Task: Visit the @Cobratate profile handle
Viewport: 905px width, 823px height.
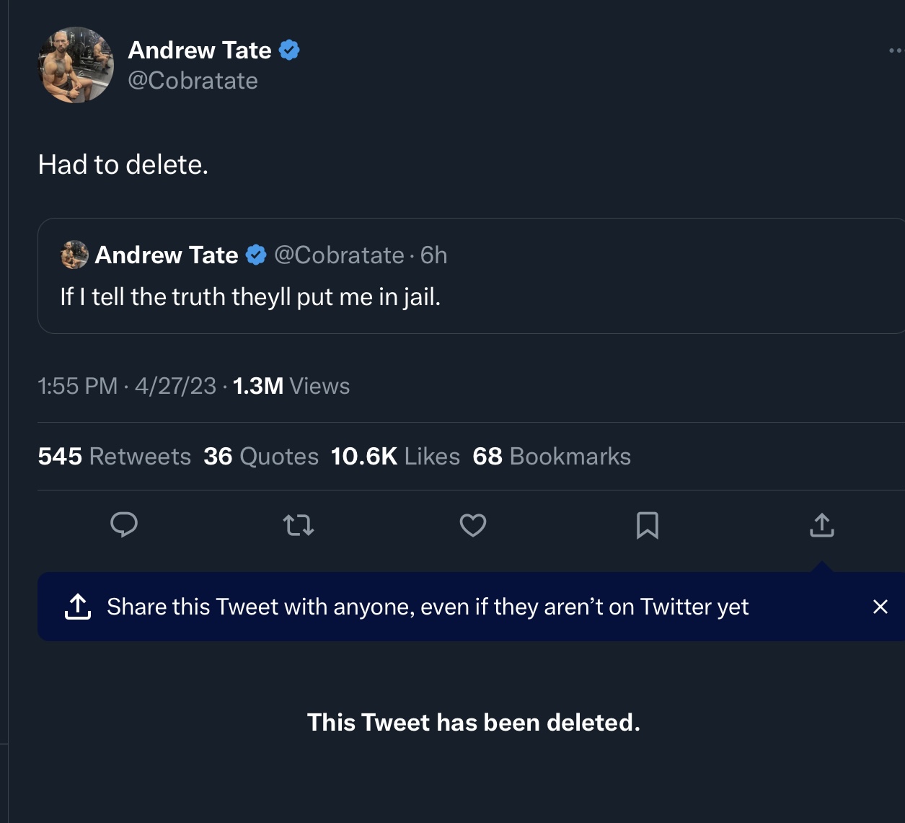Action: coord(193,81)
